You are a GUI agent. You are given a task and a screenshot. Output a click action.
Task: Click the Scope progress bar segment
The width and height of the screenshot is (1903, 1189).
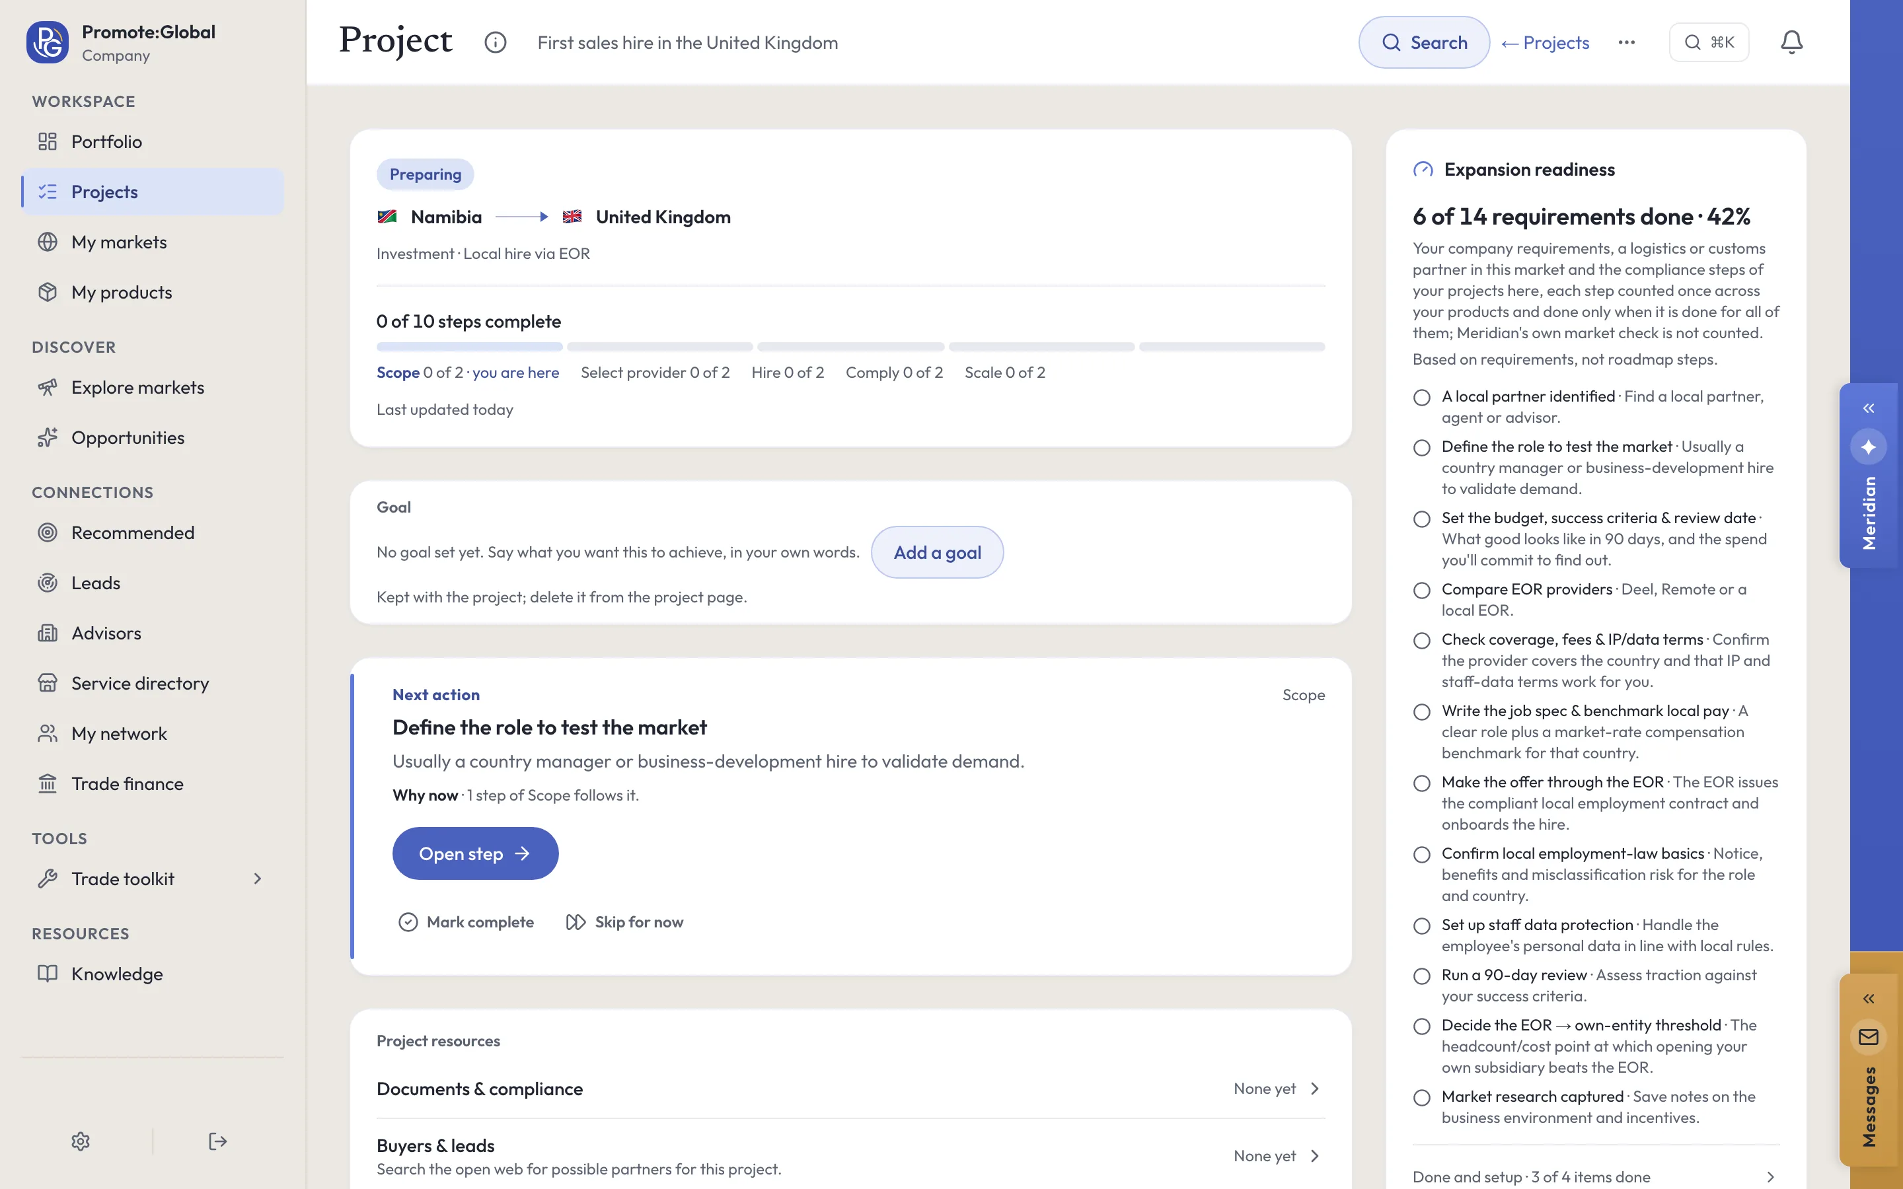(469, 347)
